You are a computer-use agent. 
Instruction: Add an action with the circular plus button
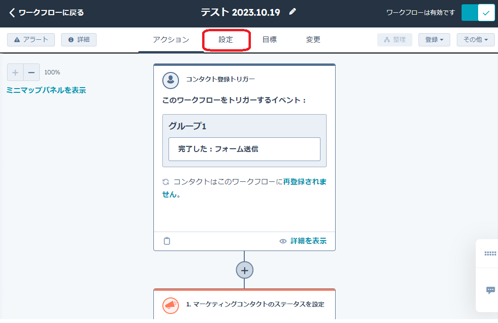pos(245,270)
